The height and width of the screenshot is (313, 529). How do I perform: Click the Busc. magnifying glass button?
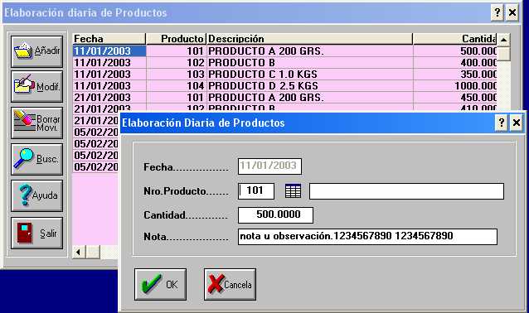click(36, 159)
